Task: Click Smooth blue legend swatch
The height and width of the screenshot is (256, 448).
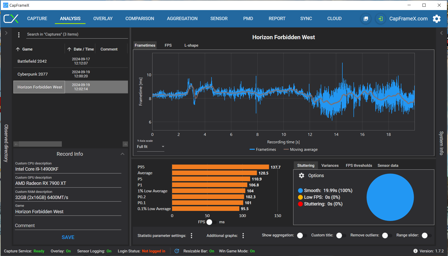Action: [x=300, y=191]
